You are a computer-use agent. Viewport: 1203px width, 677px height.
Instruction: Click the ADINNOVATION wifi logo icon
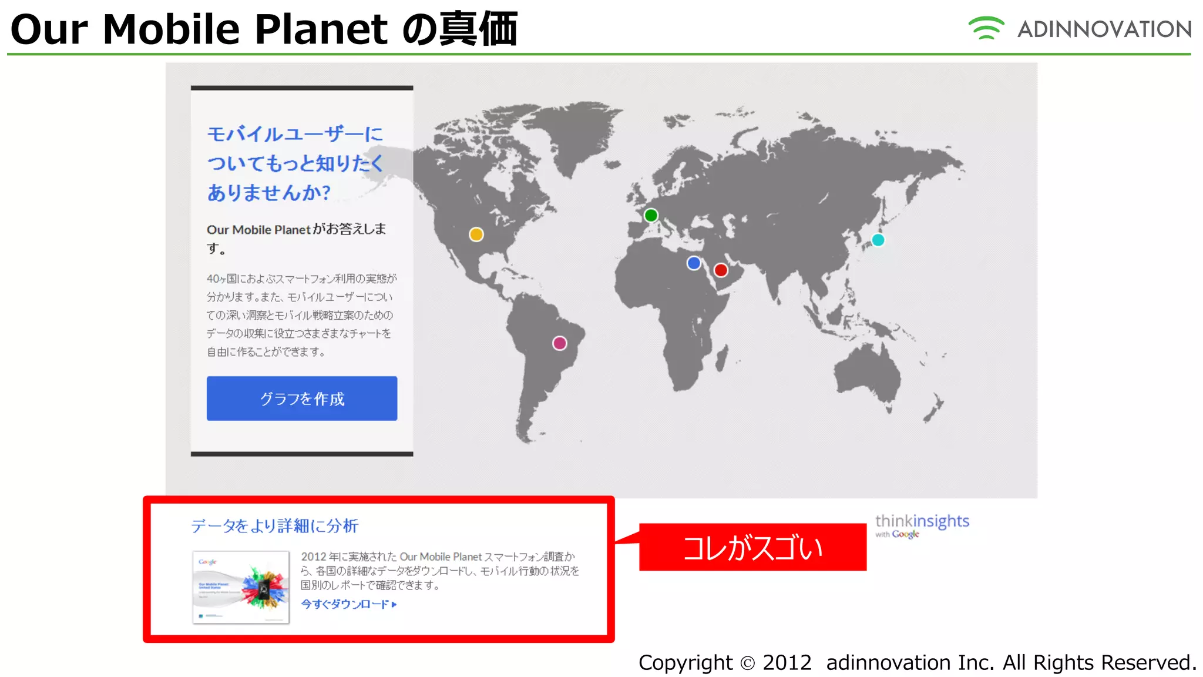click(x=986, y=28)
